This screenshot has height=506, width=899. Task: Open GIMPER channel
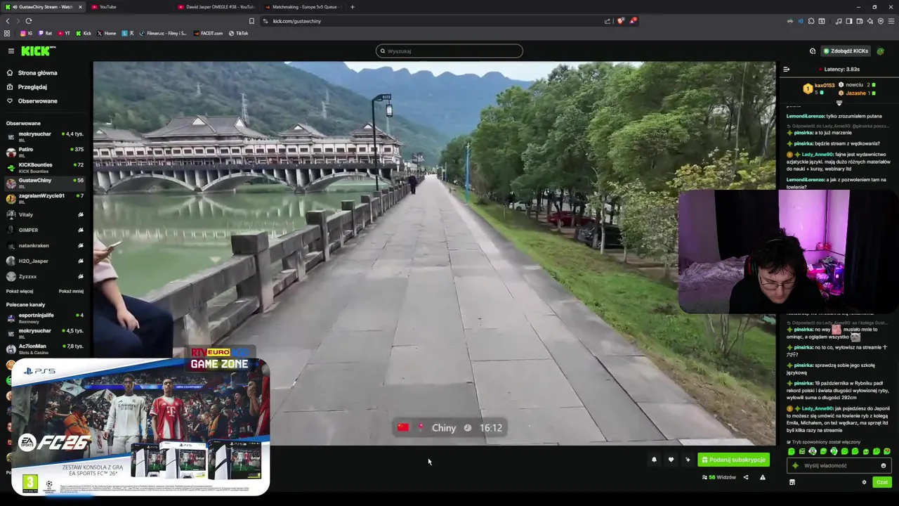45,230
